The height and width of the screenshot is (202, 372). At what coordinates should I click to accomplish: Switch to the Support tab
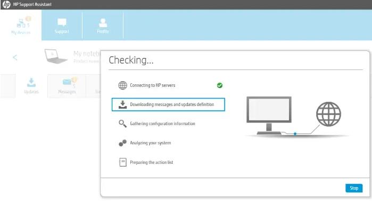pyautogui.click(x=62, y=25)
